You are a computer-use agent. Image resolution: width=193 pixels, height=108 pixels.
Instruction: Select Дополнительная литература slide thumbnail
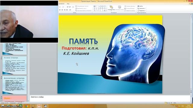14,85
